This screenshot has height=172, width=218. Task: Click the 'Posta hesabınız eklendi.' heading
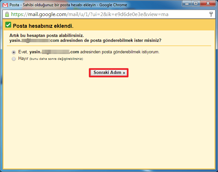[x=43, y=26]
